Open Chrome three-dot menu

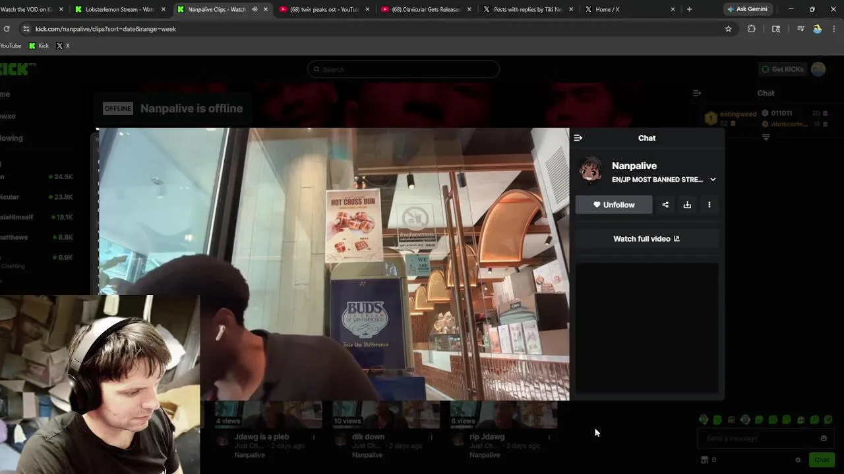pos(834,29)
